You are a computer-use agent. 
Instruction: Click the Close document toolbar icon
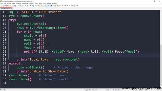11,6
